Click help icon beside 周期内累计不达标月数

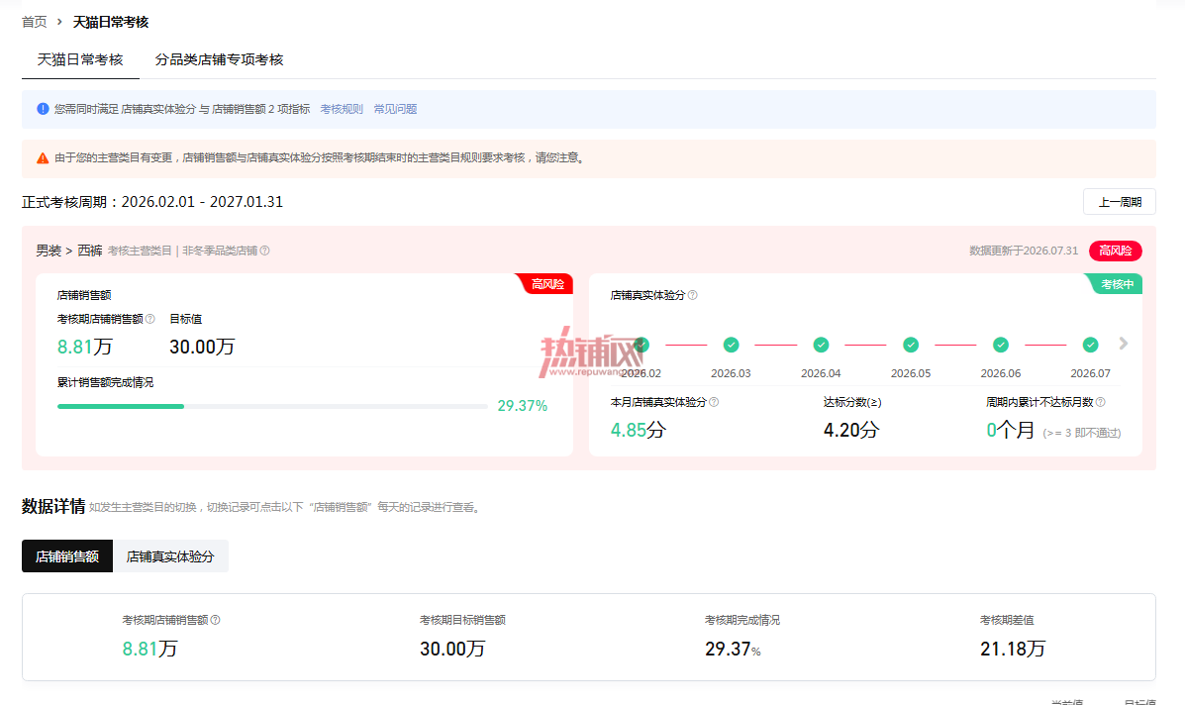[1101, 402]
